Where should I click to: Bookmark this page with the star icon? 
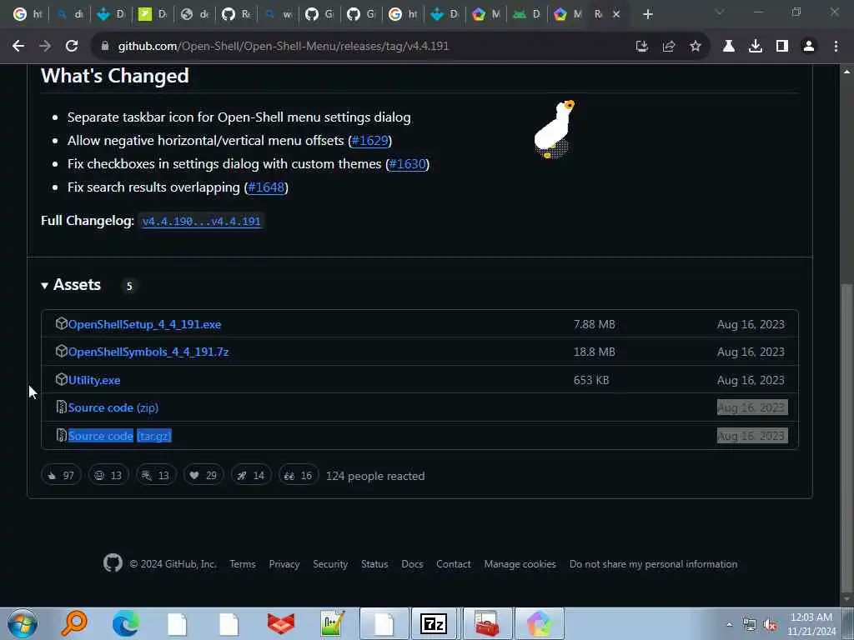[x=696, y=47]
